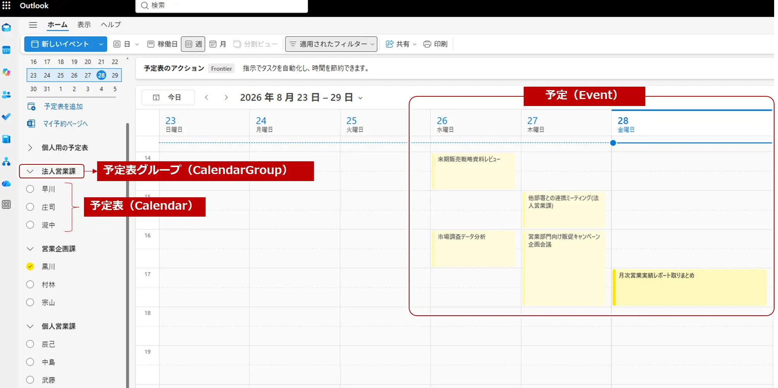778x388 pixels.
Task: Open the Word app in app rail
Action: click(x=7, y=139)
